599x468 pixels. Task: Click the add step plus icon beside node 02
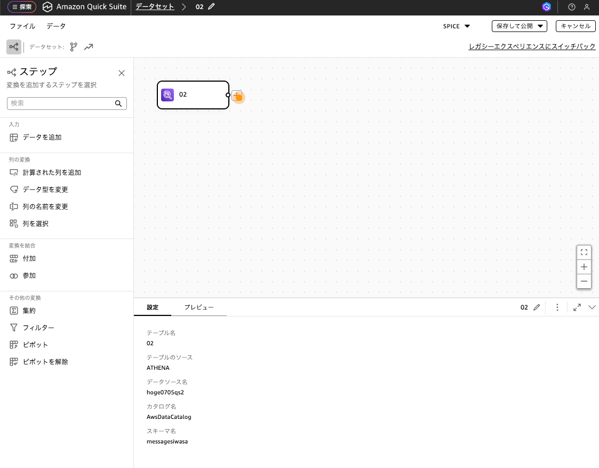pyautogui.click(x=237, y=96)
